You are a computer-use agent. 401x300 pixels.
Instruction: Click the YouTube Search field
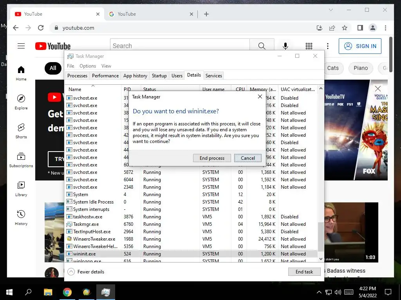[180, 46]
